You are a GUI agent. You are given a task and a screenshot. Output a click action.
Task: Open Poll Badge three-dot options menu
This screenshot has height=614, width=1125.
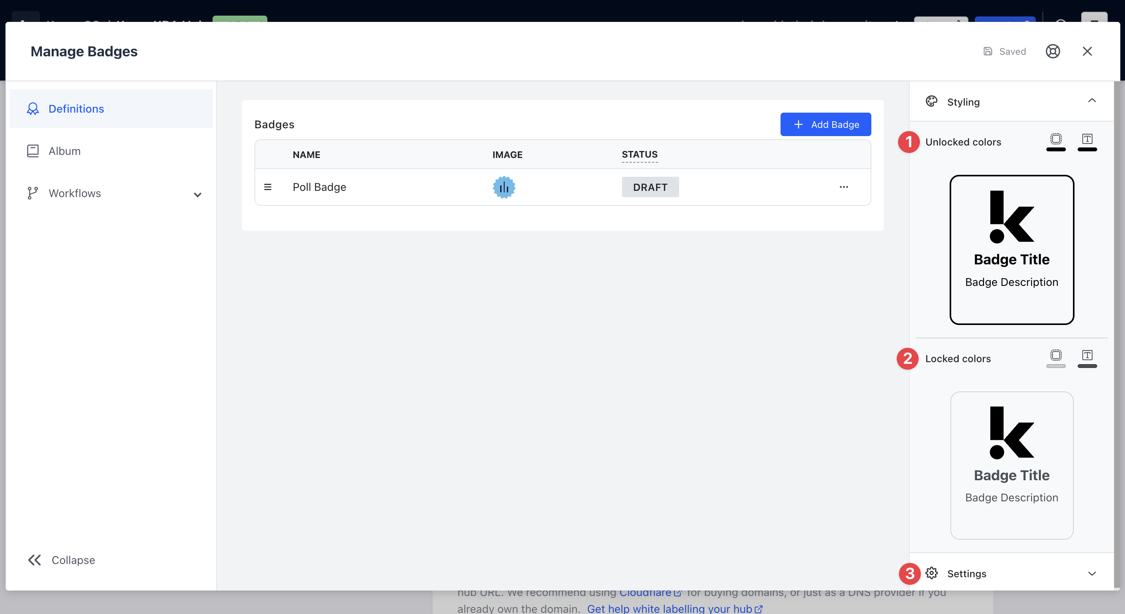[843, 187]
